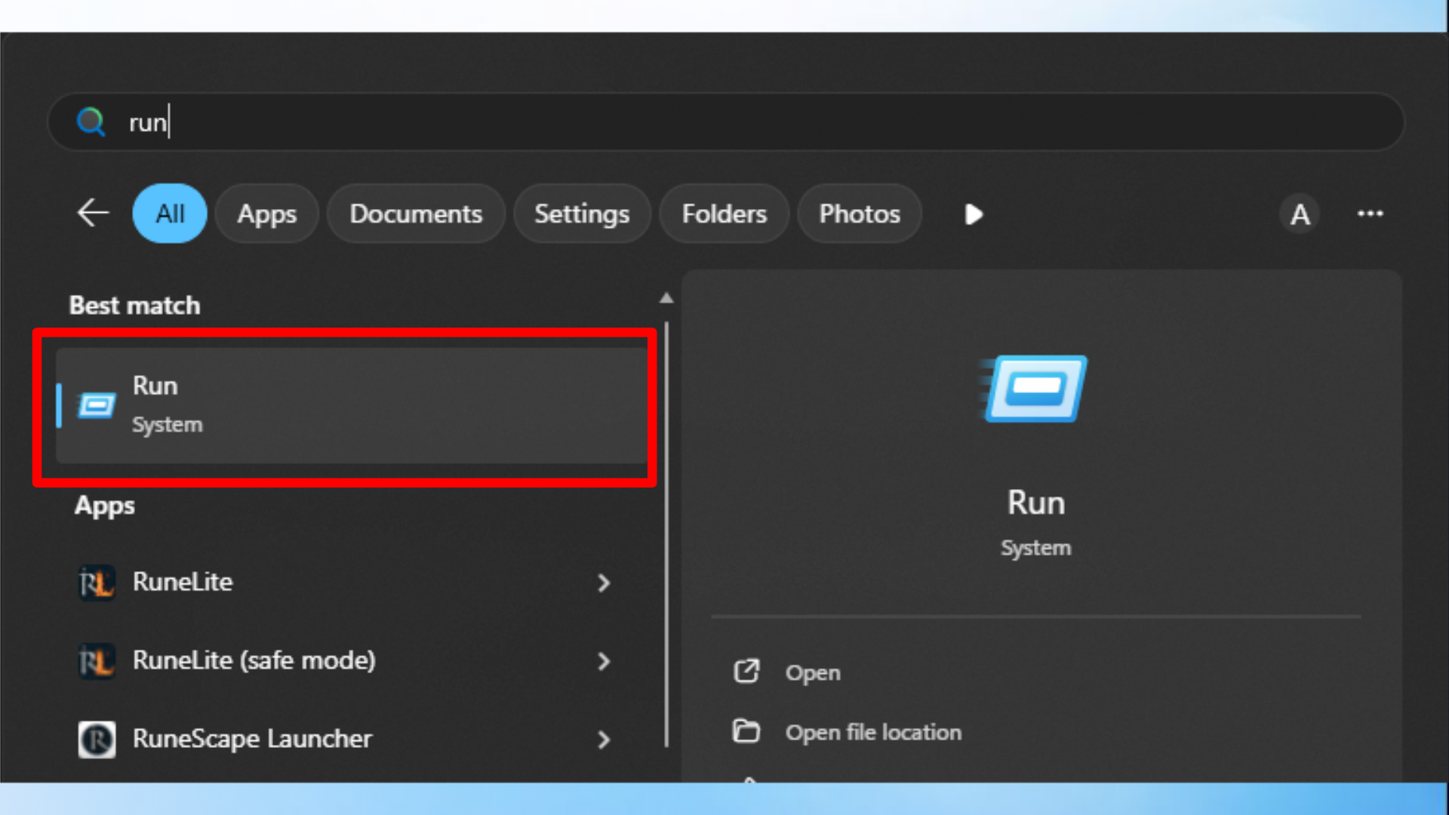
Task: Click the account avatar letter A
Action: pos(1300,214)
